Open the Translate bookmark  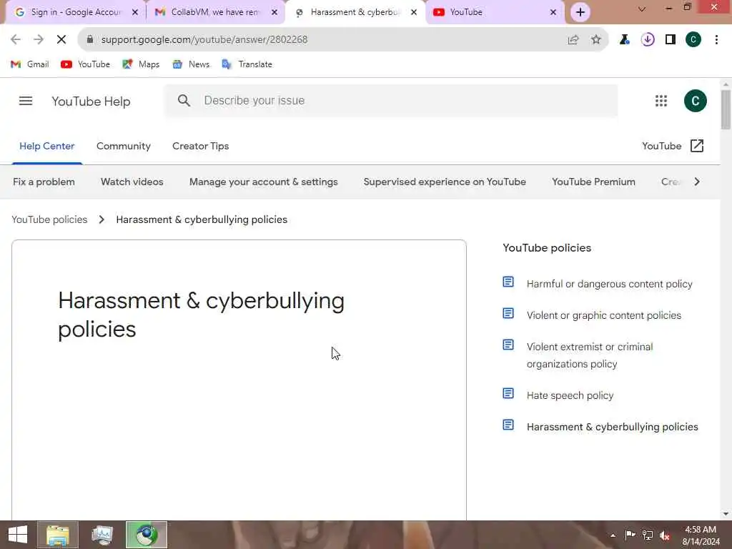click(247, 64)
